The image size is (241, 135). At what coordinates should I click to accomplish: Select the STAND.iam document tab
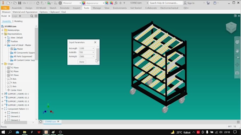pyautogui.click(x=50, y=122)
